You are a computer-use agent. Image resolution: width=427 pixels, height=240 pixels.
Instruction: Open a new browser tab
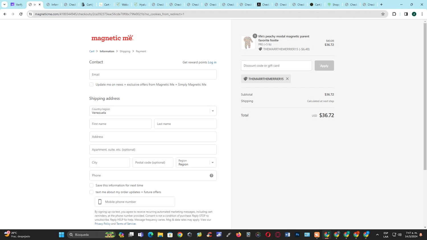pyautogui.click(x=381, y=5)
